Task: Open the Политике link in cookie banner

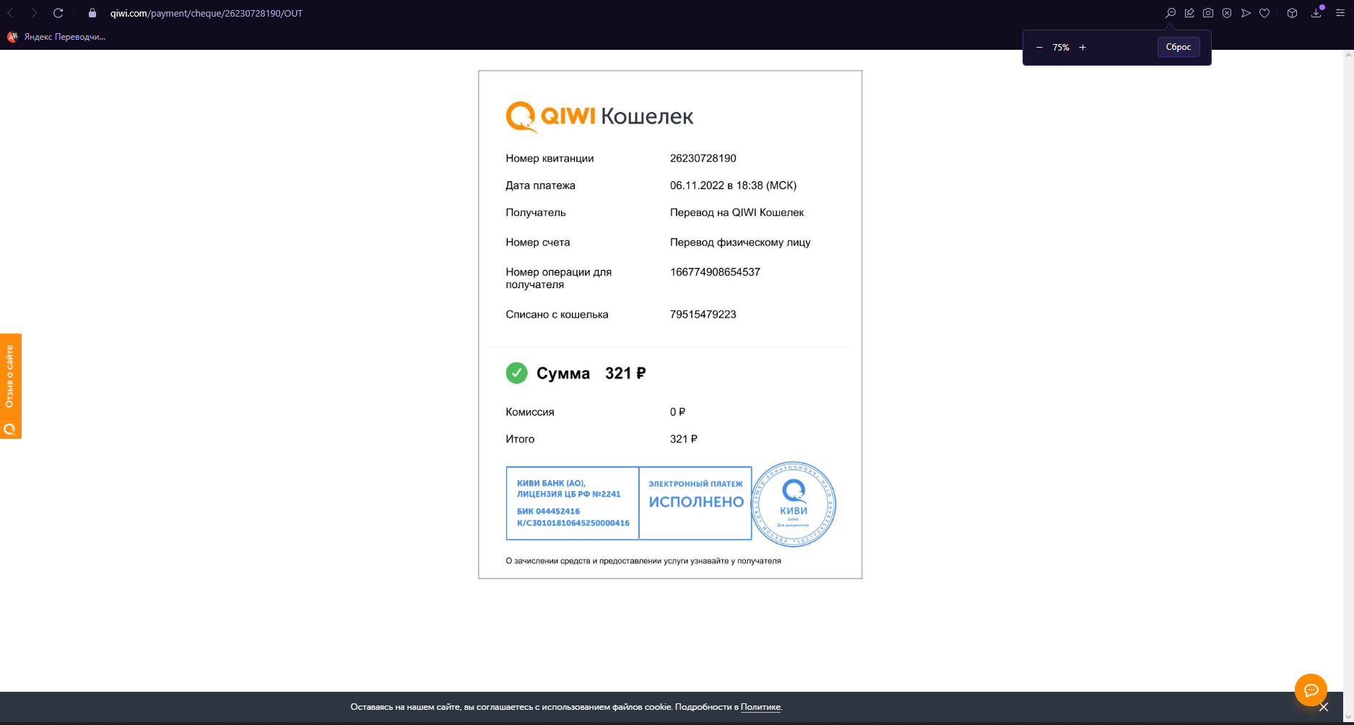Action: pos(760,707)
